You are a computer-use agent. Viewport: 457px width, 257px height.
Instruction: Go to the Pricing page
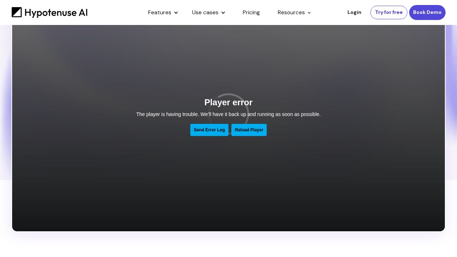(251, 12)
